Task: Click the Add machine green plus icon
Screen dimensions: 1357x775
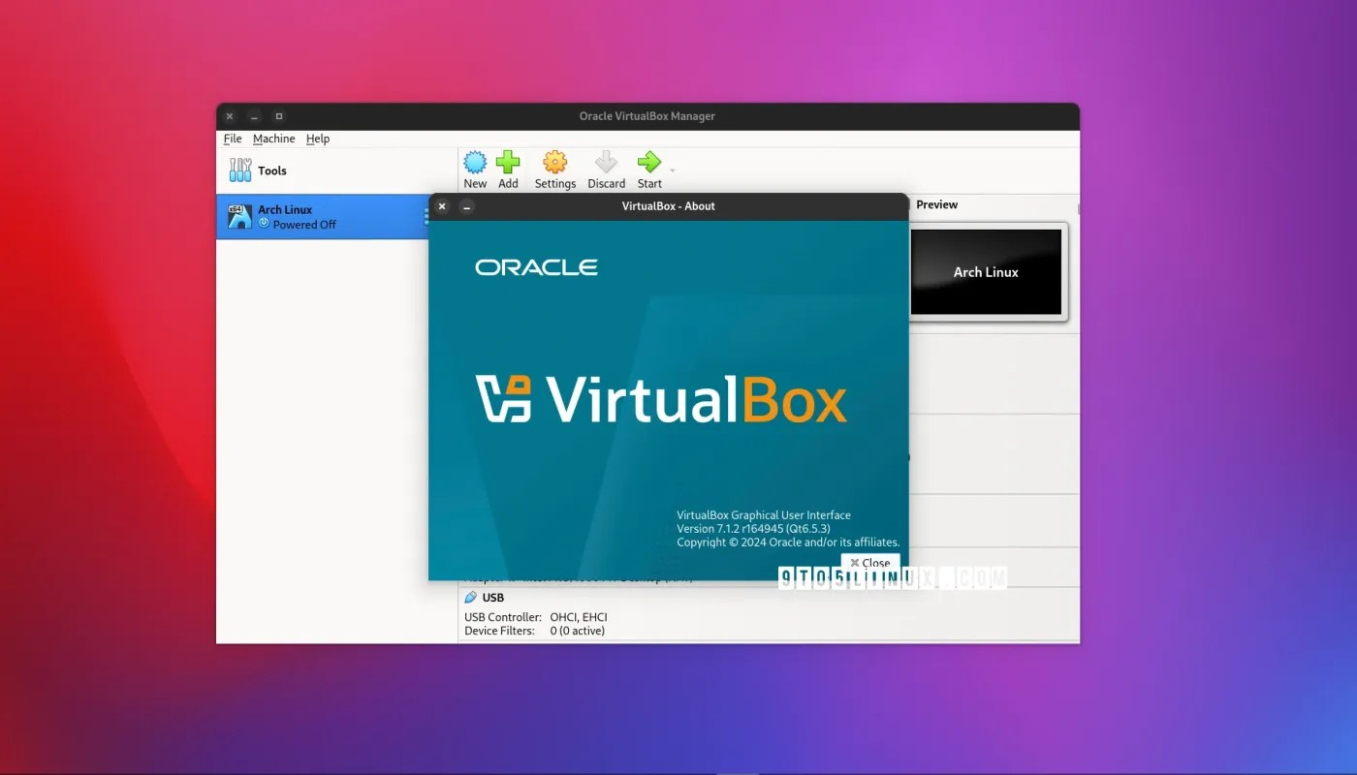Action: coord(508,162)
